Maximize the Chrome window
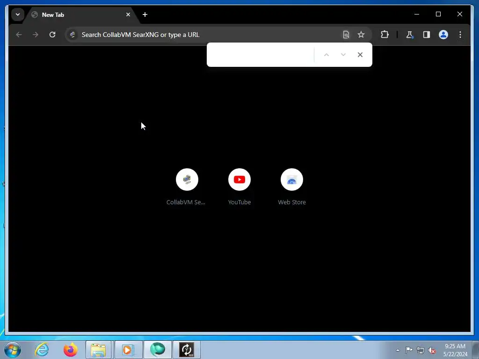The width and height of the screenshot is (479, 359). pyautogui.click(x=438, y=14)
